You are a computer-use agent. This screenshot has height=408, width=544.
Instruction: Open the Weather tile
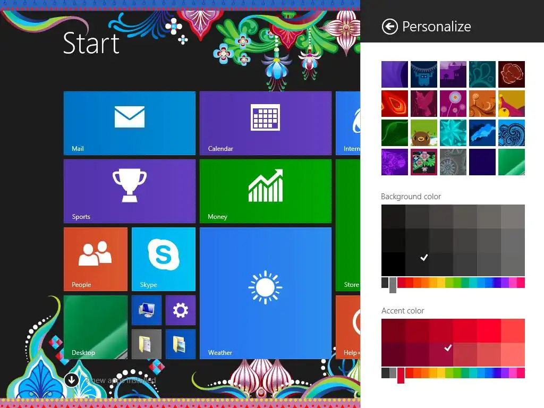pyautogui.click(x=266, y=293)
